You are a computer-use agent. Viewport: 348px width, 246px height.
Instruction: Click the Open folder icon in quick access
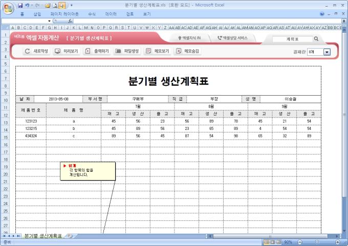click(x=48, y=5)
